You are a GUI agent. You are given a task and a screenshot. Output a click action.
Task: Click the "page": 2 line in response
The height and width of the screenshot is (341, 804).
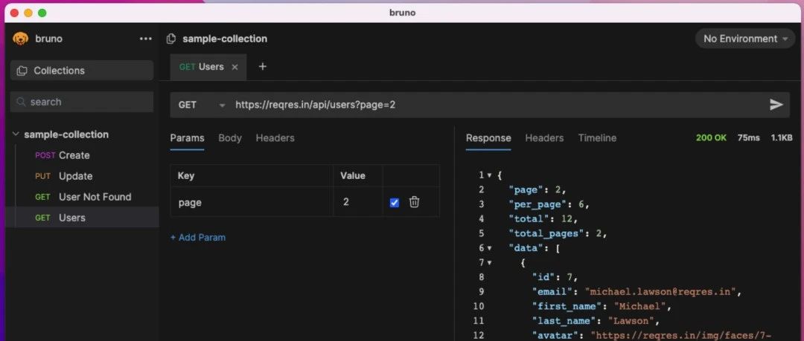[x=537, y=190]
